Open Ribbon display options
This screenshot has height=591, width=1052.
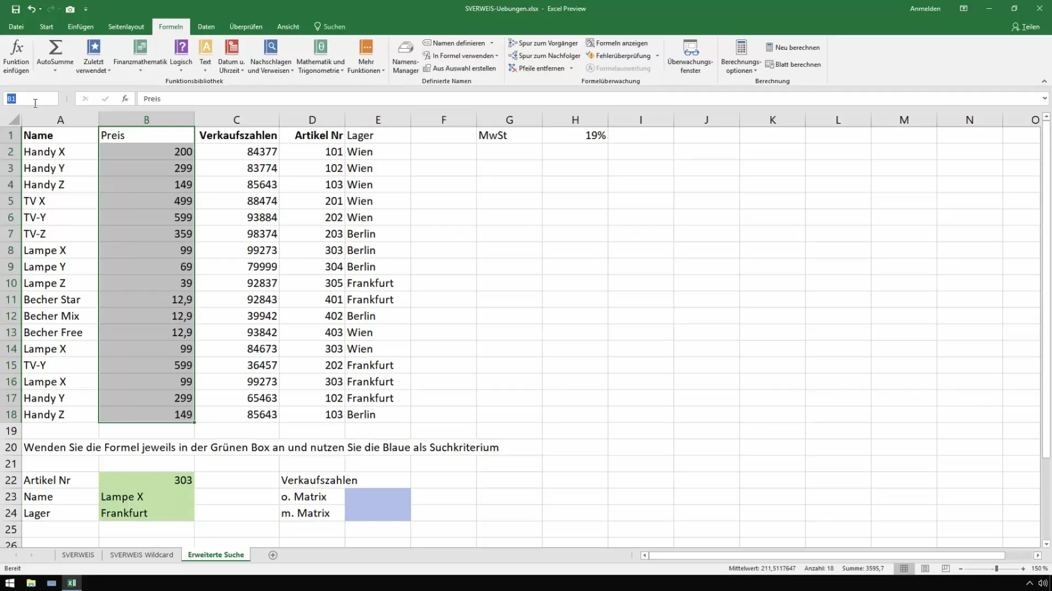click(963, 9)
